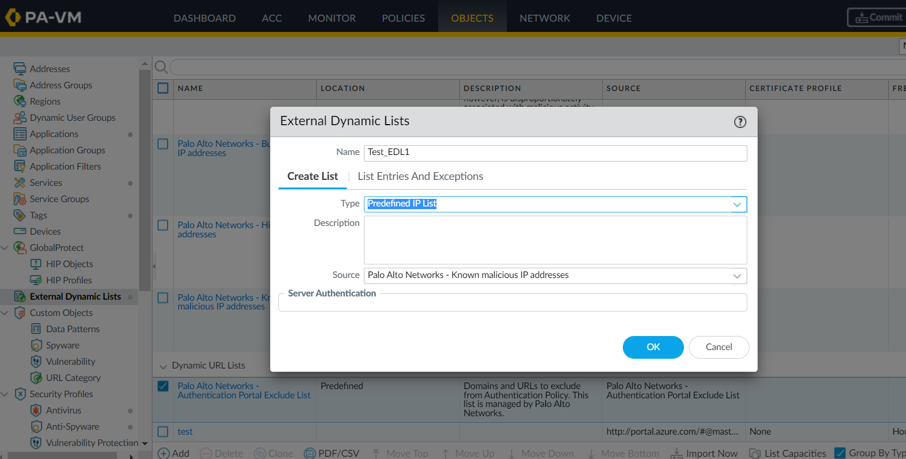Viewport: 906px width, 459px height.
Task: Click the help icon in the dialog header
Action: point(740,122)
